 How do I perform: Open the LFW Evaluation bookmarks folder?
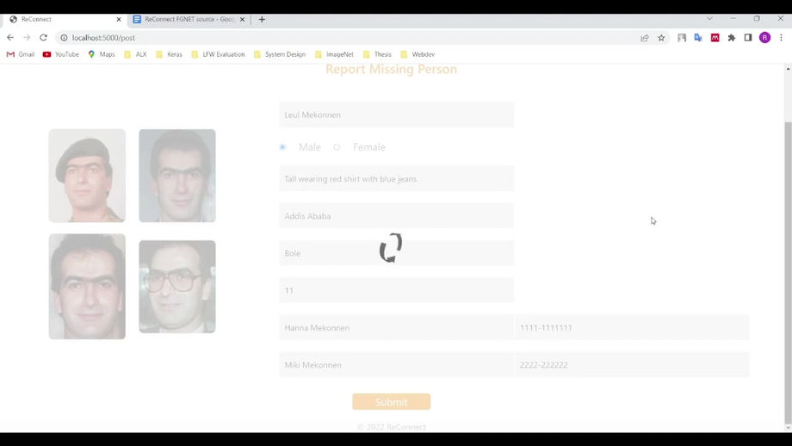pos(218,54)
